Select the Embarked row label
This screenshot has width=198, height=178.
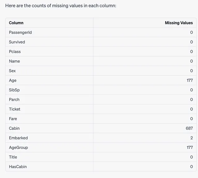tap(18, 138)
